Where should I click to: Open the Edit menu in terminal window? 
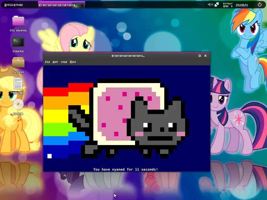(55, 62)
